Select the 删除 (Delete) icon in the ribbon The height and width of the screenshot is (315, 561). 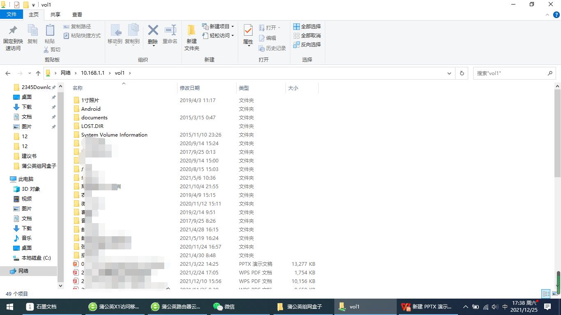click(153, 37)
